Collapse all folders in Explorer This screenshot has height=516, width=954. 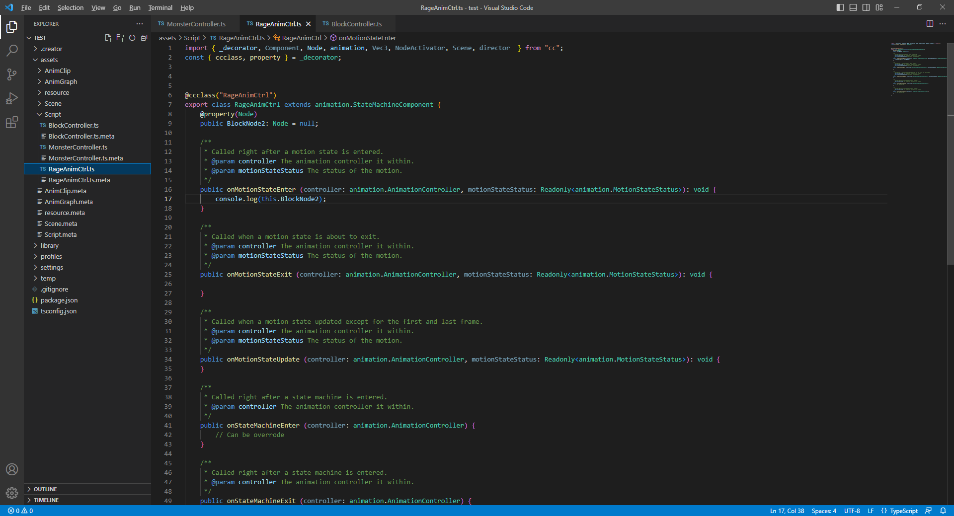(144, 38)
